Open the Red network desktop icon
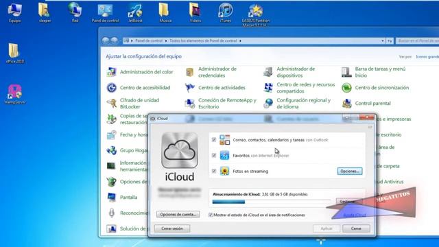The height and width of the screenshot is (247, 439). pos(75,12)
